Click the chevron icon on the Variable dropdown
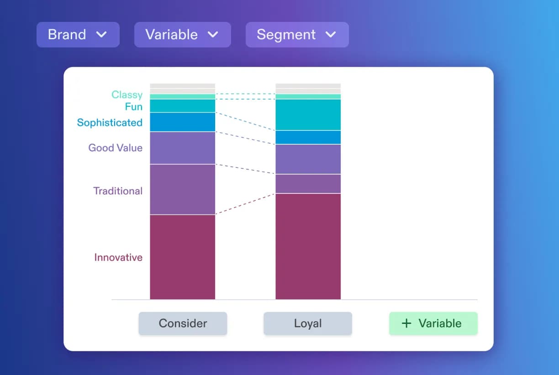 tap(213, 34)
